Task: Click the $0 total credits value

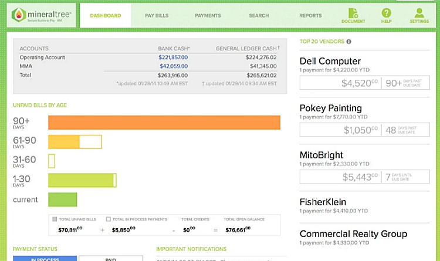Action: tap(189, 230)
